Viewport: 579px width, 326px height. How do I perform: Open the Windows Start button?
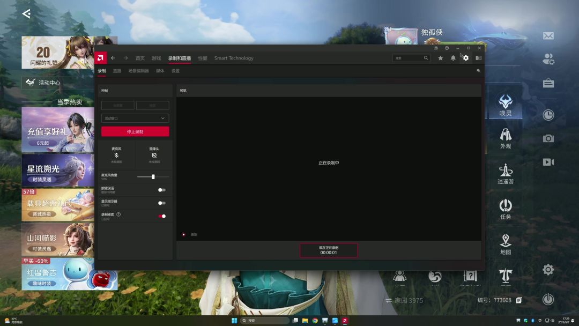pyautogui.click(x=234, y=321)
